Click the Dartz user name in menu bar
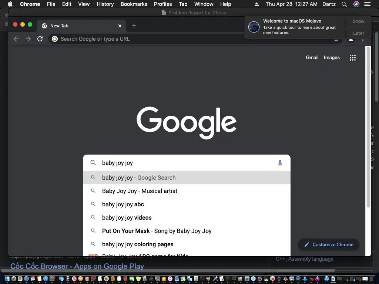Image resolution: width=379 pixels, height=284 pixels. click(x=329, y=4)
